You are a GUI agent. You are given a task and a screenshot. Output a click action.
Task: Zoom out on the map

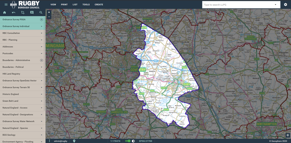pyautogui.click(x=49, y=17)
